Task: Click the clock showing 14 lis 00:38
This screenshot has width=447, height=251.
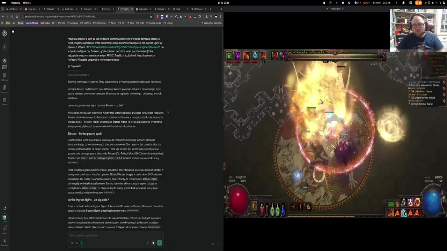Action: (x=223, y=3)
